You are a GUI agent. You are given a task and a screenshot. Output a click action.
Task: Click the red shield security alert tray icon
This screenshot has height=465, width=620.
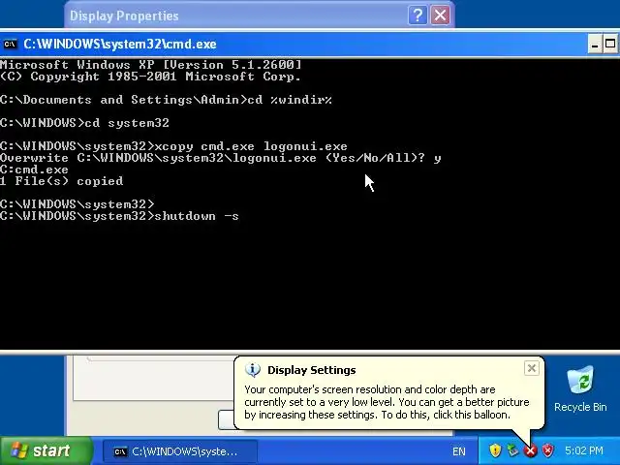[x=548, y=450]
